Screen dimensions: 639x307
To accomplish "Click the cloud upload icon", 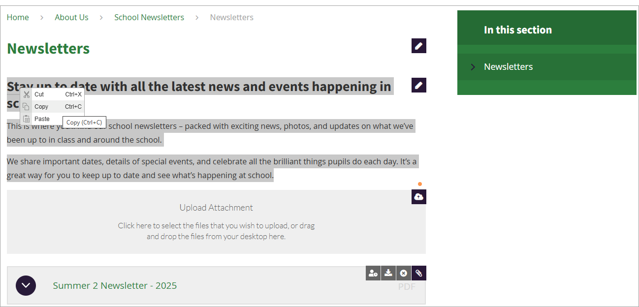I will pos(418,197).
